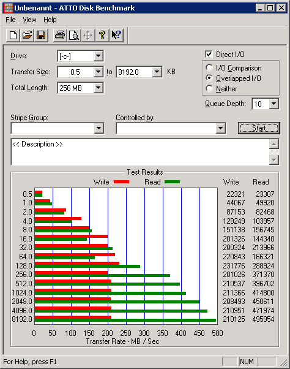Click the write value 22321

(236, 194)
